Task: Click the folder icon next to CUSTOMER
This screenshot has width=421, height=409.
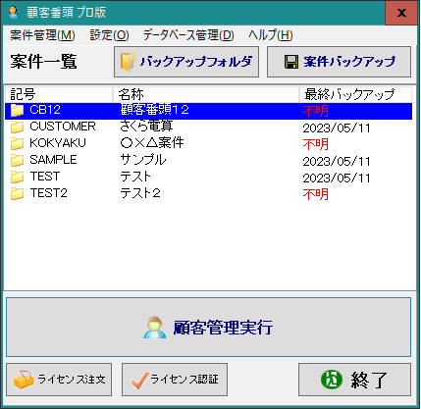Action: click(17, 127)
